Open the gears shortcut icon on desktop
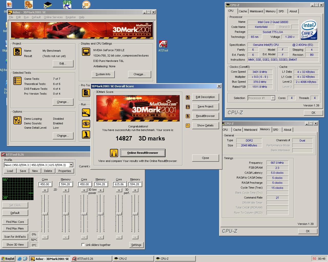 (28, 4)
